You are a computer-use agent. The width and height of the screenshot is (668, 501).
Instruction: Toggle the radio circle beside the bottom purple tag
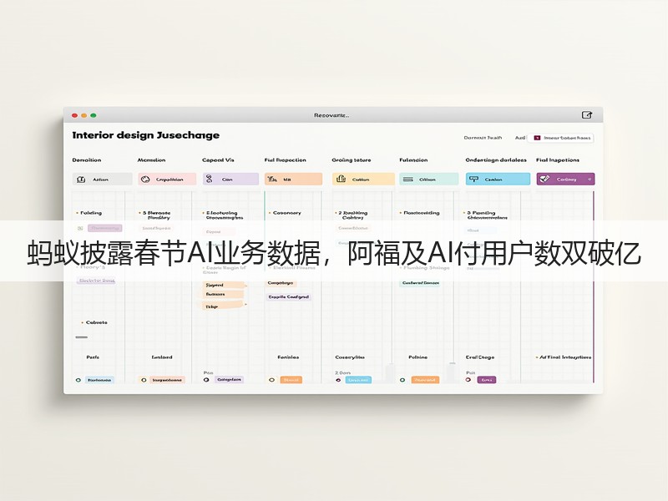468,380
